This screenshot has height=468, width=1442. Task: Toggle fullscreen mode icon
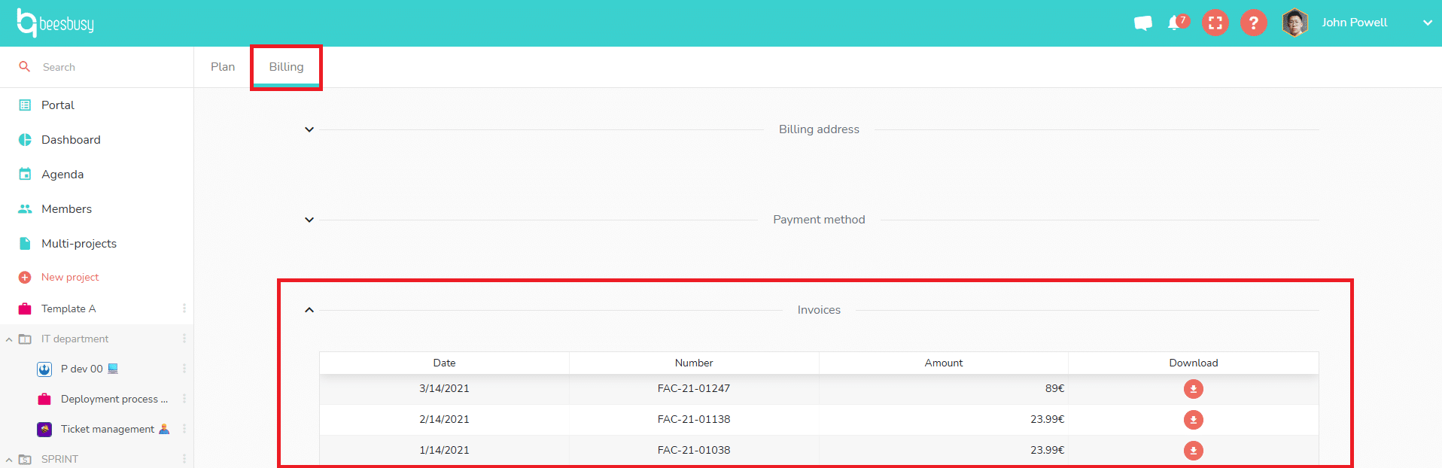1215,23
